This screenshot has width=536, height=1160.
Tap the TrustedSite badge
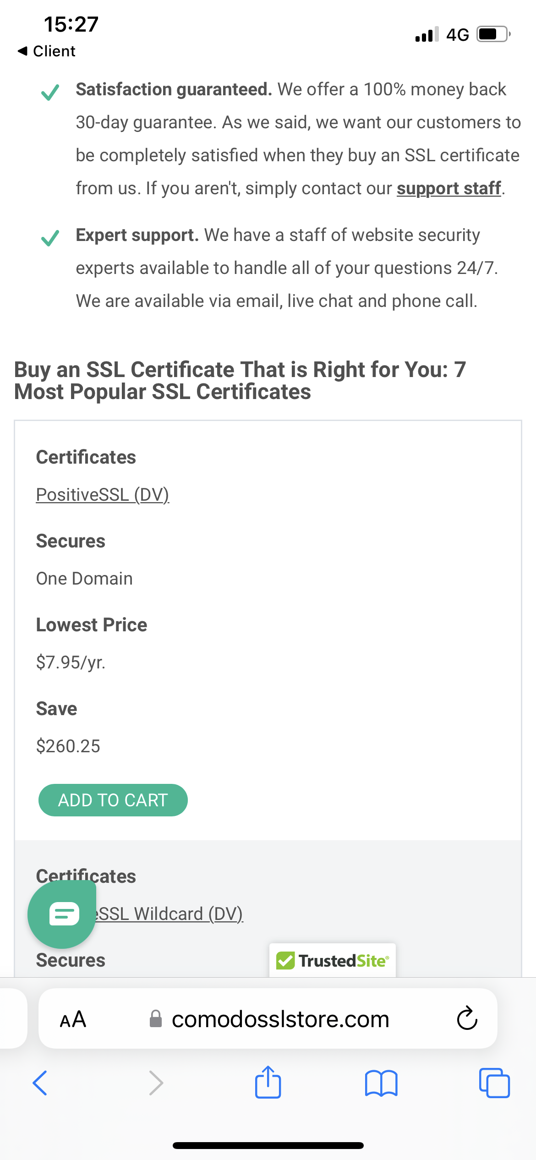[x=333, y=960]
